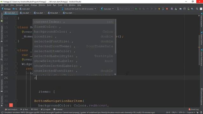Click main.dart breadcrumb in navigation bar
Viewport: 203px width, 114px height.
(x=25, y=9)
